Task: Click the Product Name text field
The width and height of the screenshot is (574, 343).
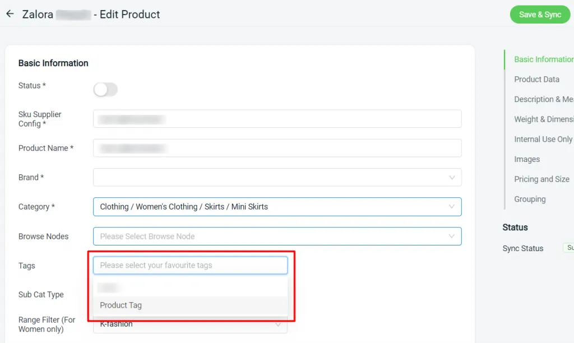Action: pos(277,148)
